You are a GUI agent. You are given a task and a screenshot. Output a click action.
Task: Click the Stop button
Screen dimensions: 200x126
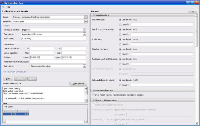pyautogui.click(x=32, y=79)
